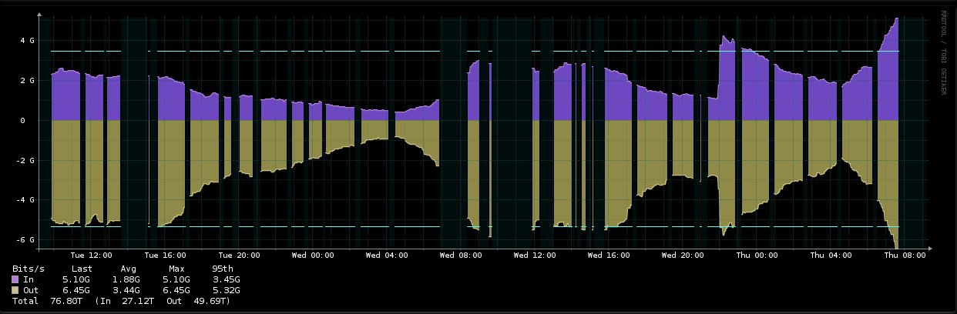Select the 'Thu 04:00' time axis label
This screenshot has width=957, height=314.
831,255
